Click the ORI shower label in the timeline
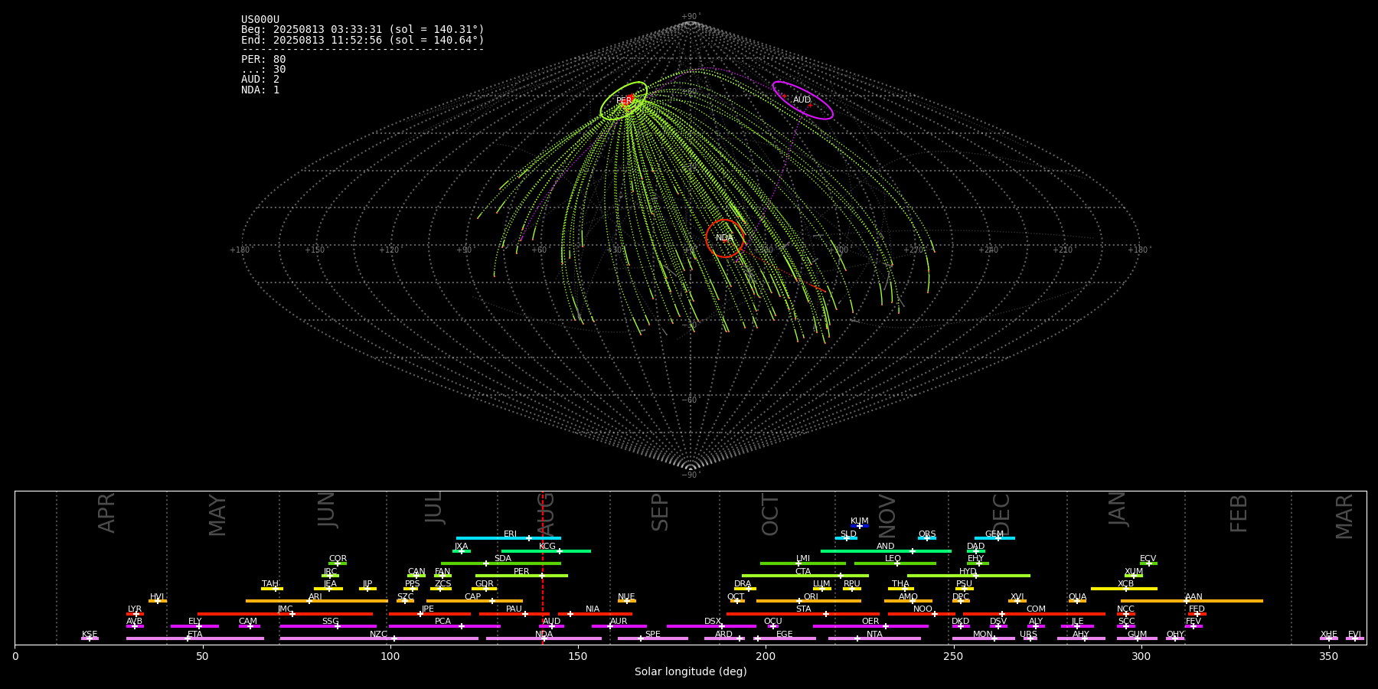Viewport: 1378px width, 689px height. [811, 597]
